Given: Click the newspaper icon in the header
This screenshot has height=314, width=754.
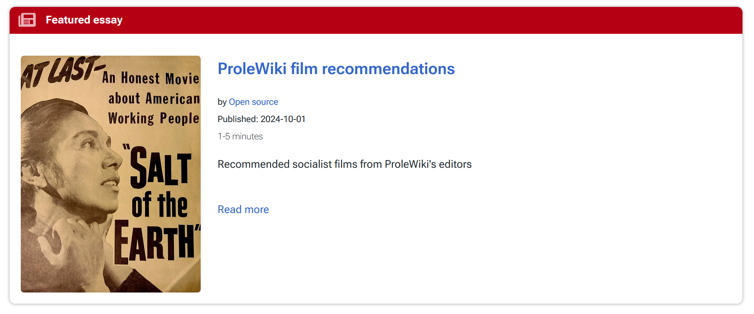Looking at the screenshot, I should pyautogui.click(x=27, y=20).
